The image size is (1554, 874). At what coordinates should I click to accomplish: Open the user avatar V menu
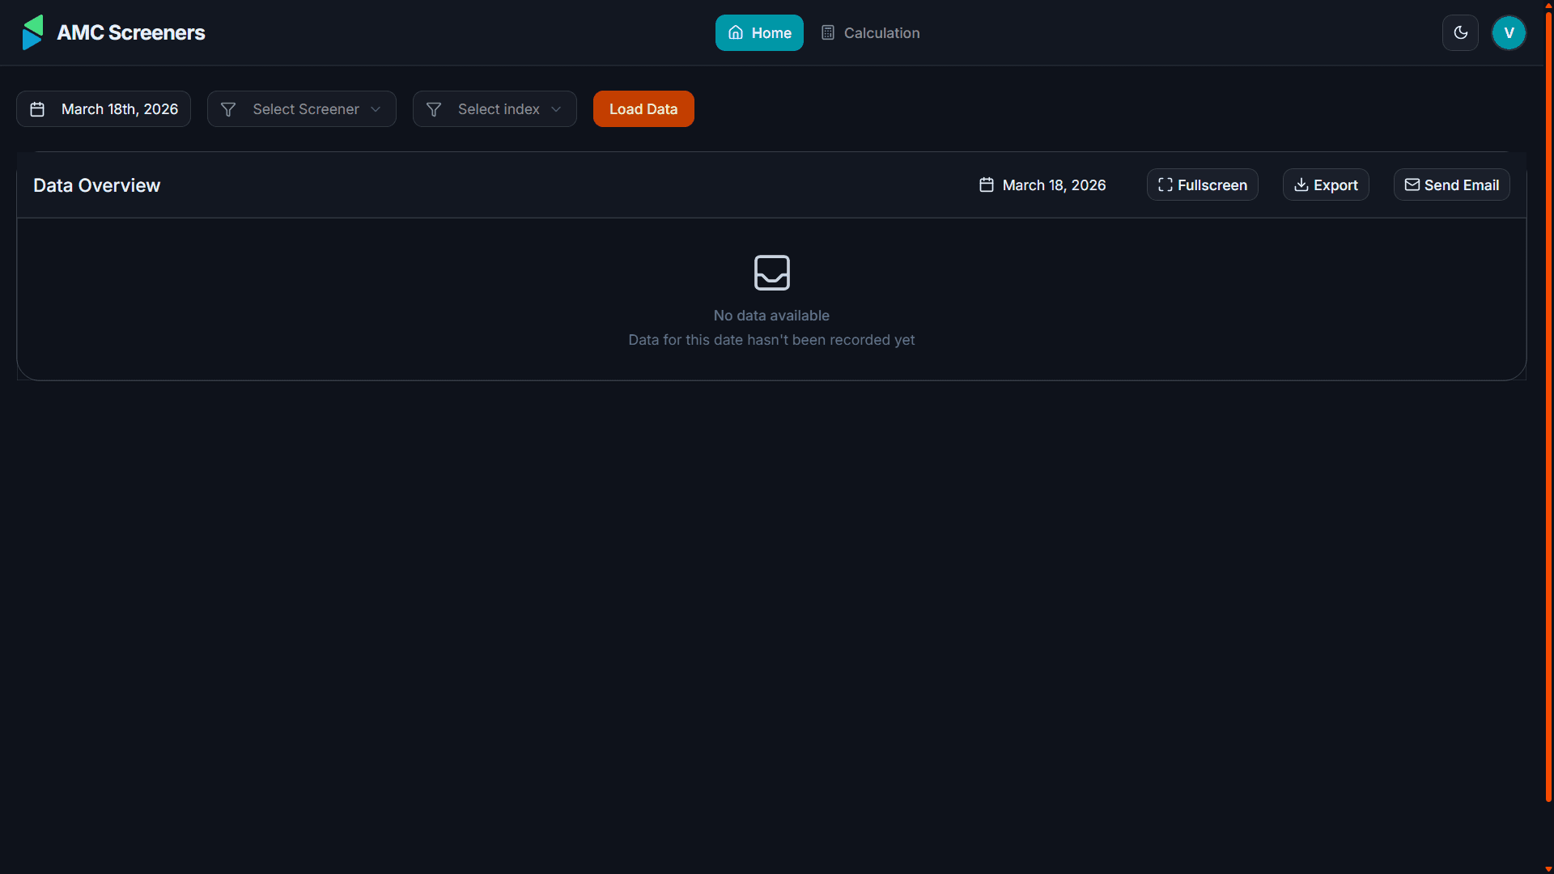(1509, 32)
